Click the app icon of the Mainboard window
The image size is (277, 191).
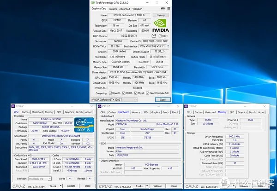(x=100, y=106)
